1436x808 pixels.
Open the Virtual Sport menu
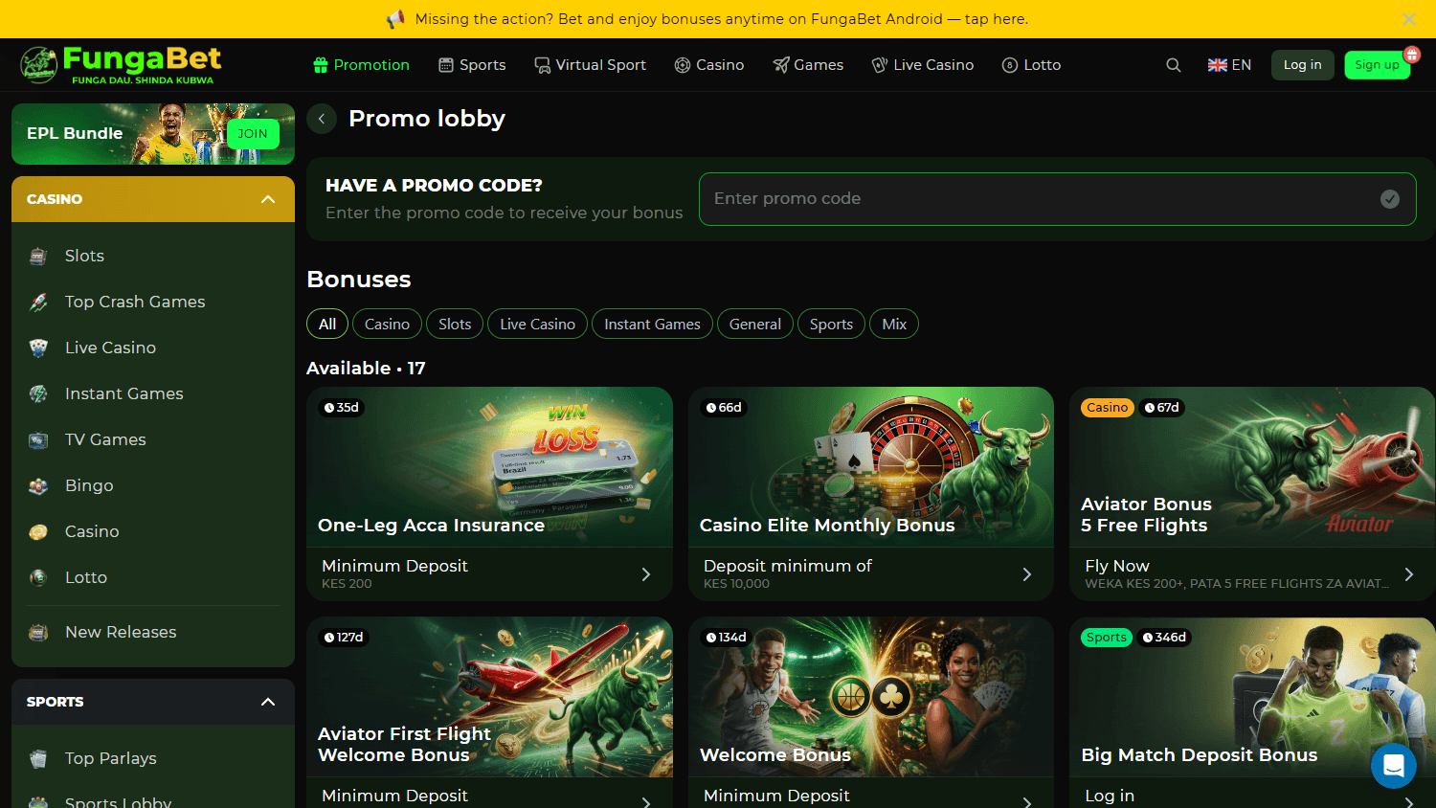(590, 65)
